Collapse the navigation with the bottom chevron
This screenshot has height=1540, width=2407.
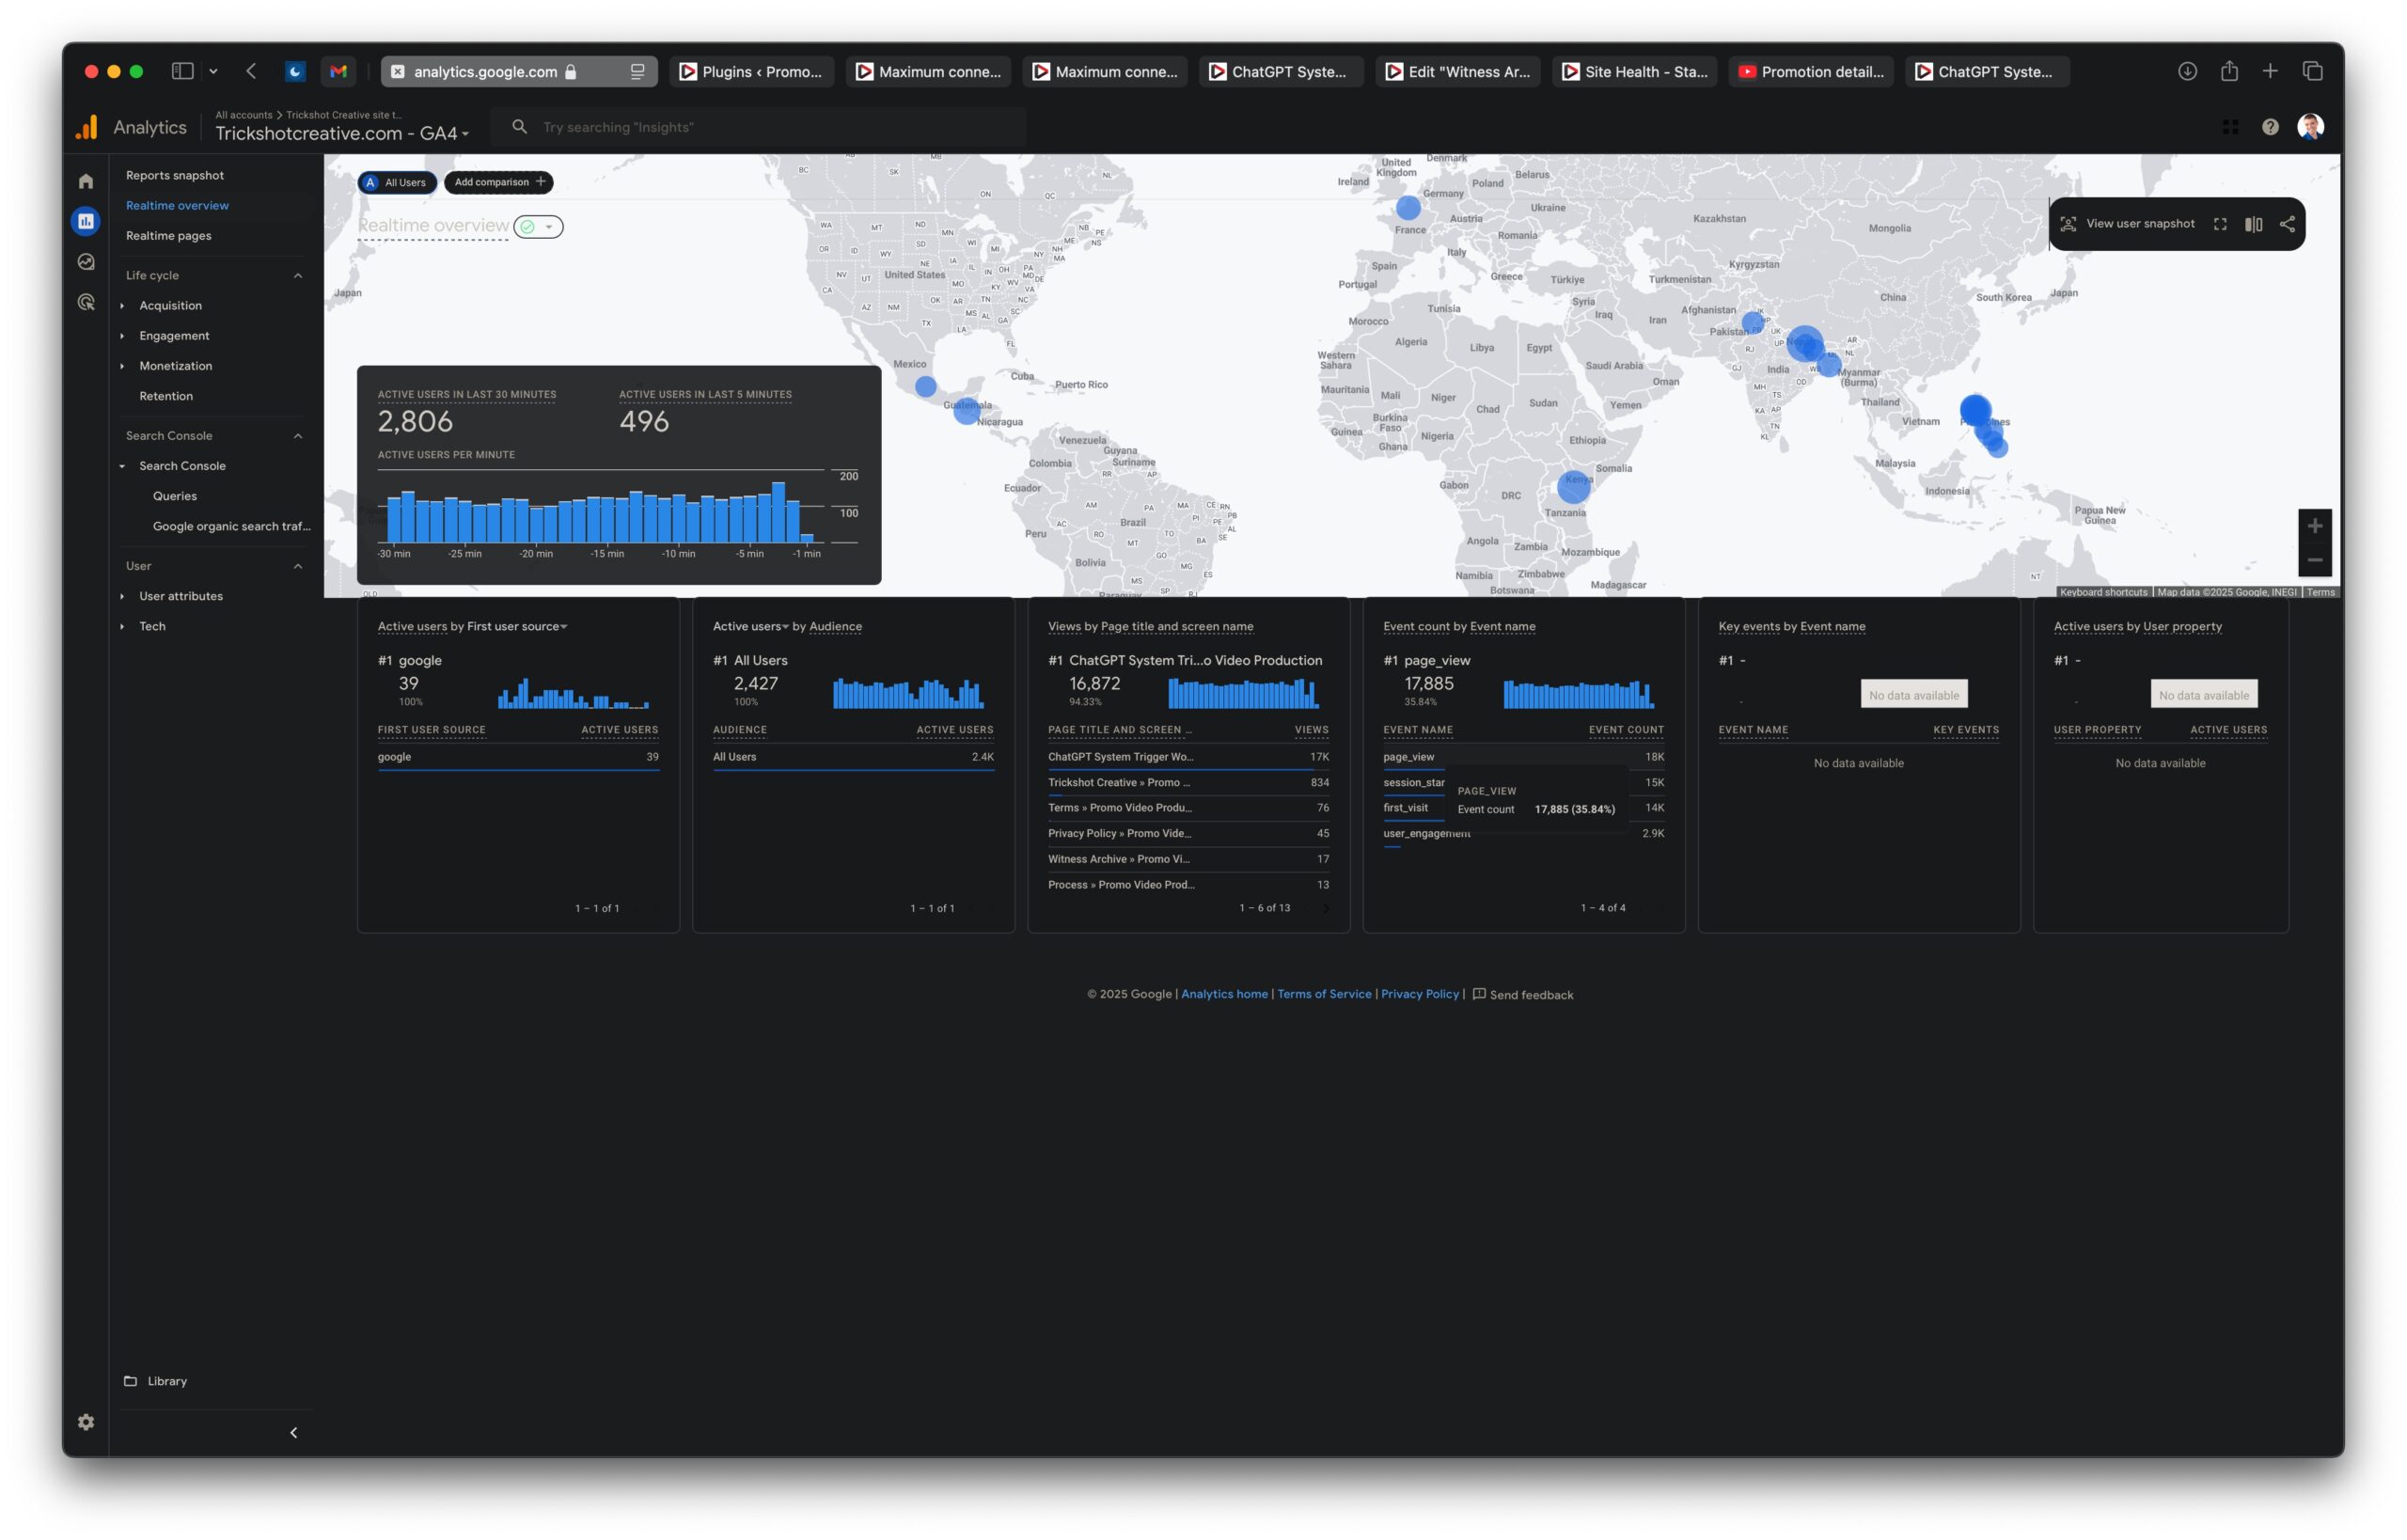click(293, 1433)
